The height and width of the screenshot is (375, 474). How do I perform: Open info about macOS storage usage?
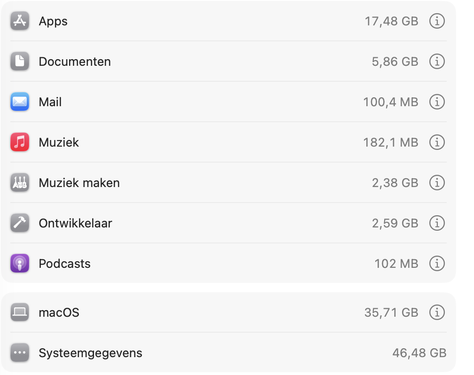(437, 312)
